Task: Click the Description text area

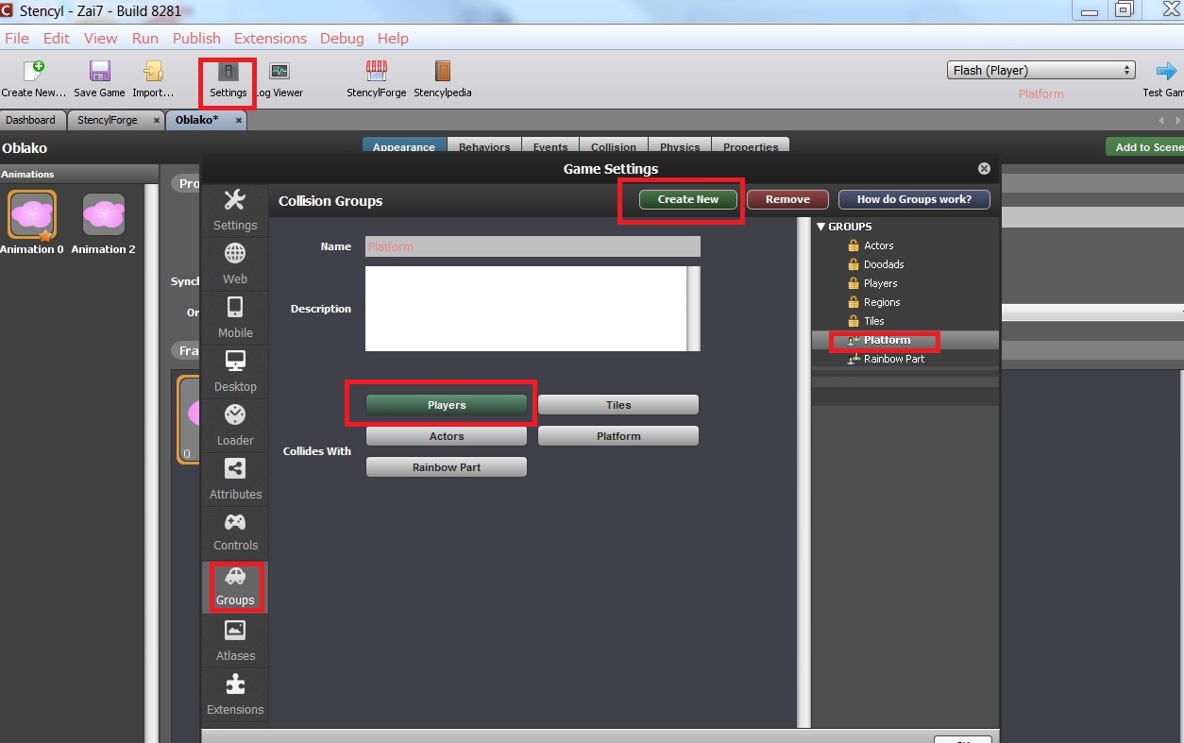Action: tap(526, 309)
